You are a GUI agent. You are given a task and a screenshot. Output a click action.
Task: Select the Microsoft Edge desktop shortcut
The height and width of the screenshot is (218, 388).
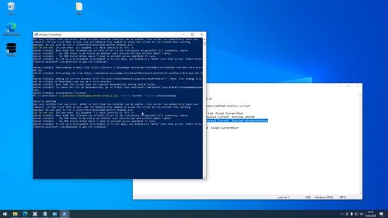11,29
